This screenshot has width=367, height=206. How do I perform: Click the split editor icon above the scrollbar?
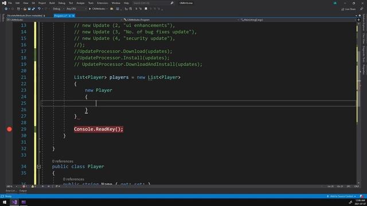[x=358, y=20]
